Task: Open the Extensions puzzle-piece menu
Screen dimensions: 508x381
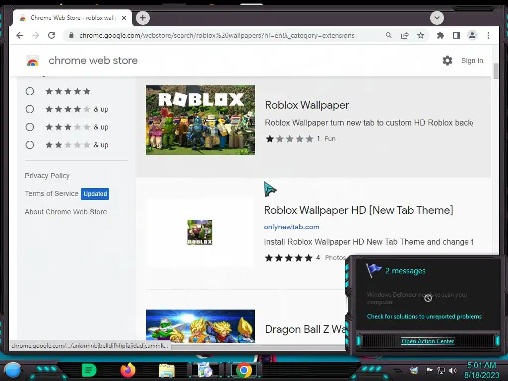Action: click(441, 35)
